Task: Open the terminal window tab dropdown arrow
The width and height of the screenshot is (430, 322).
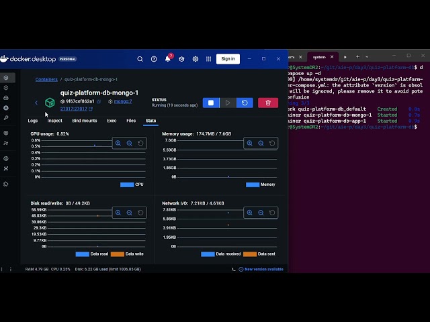Action: [x=367, y=57]
